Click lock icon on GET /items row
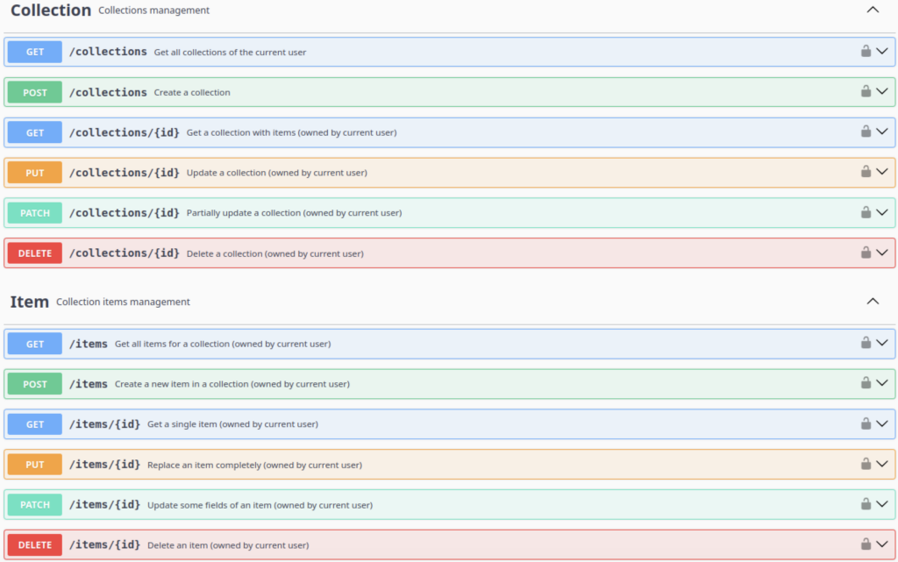 (x=866, y=343)
